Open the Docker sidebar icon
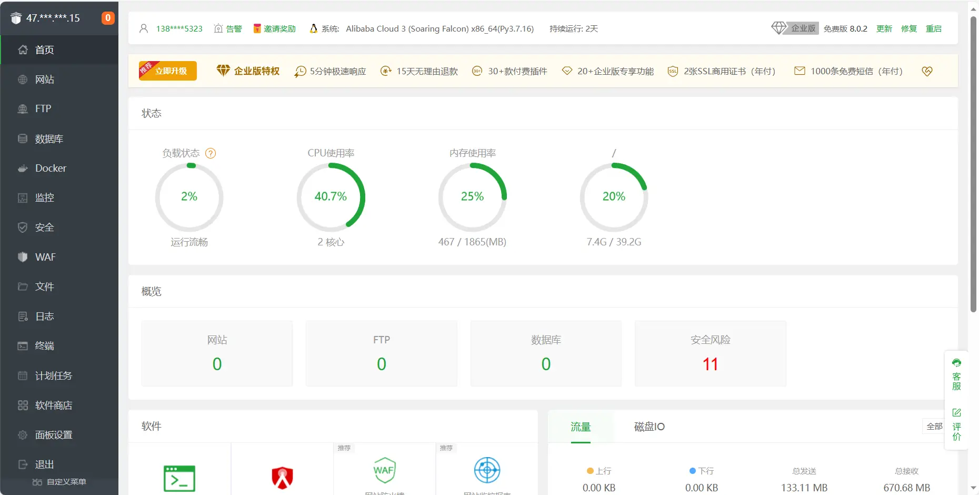The width and height of the screenshot is (979, 495). tap(23, 169)
